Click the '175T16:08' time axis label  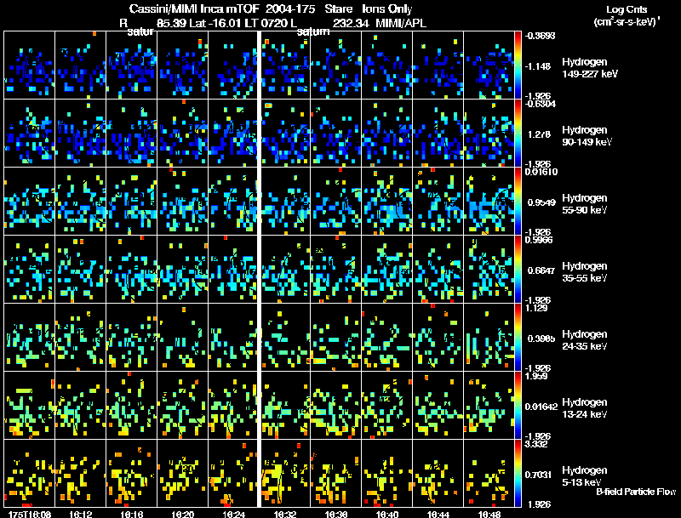point(30,514)
